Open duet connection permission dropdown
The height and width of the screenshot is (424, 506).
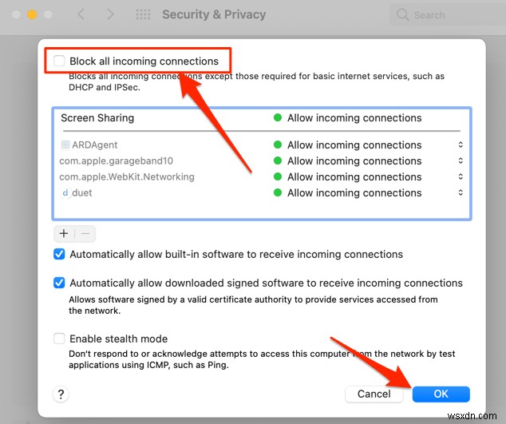click(x=461, y=193)
